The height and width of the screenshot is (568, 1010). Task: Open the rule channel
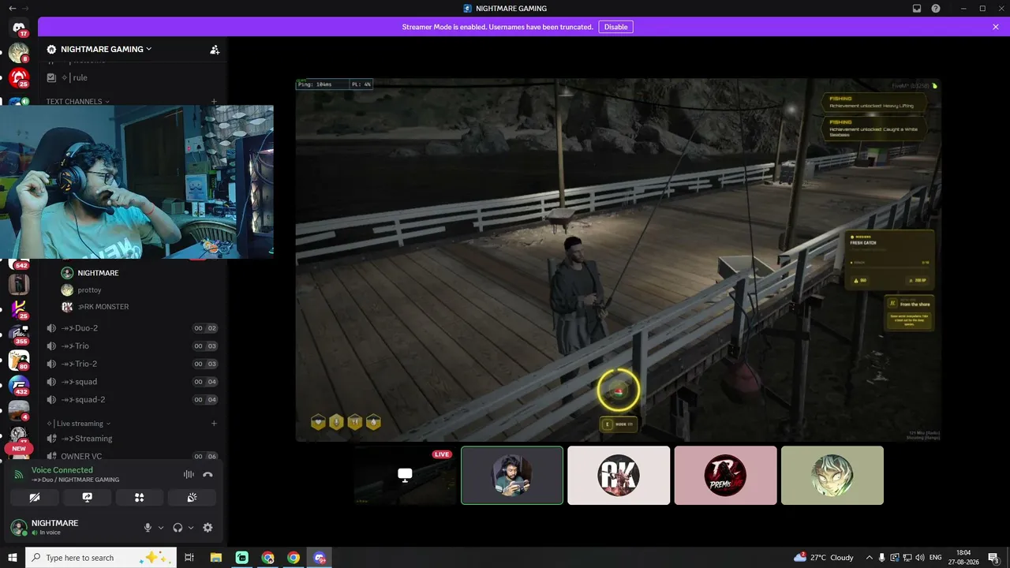click(x=133, y=77)
